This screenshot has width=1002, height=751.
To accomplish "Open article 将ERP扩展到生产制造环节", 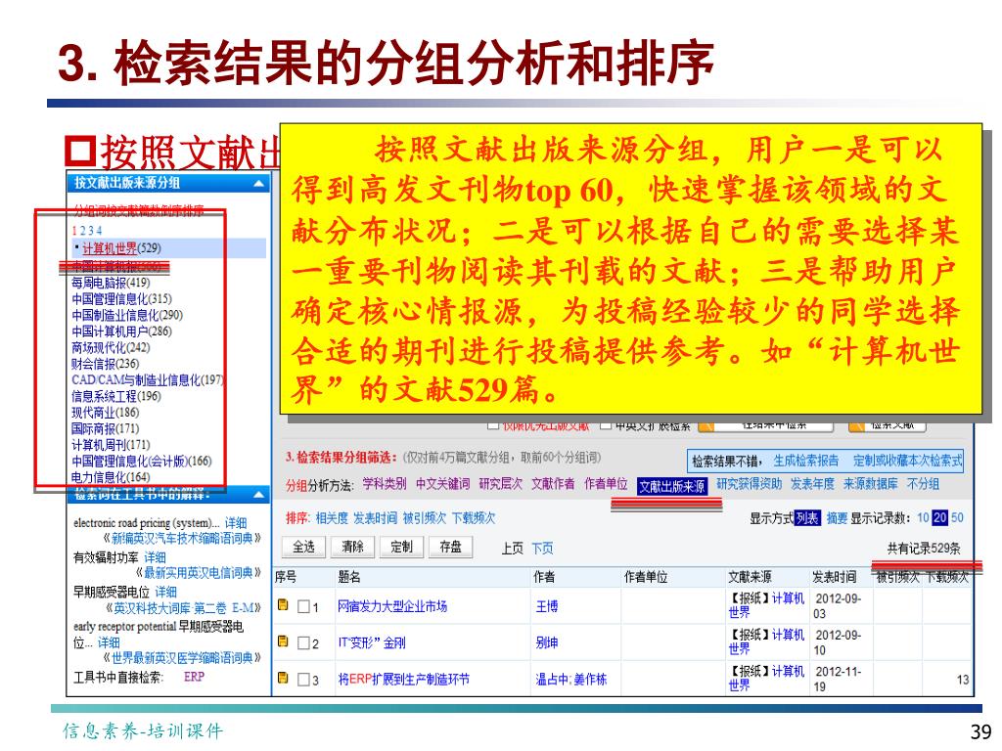I will (403, 680).
